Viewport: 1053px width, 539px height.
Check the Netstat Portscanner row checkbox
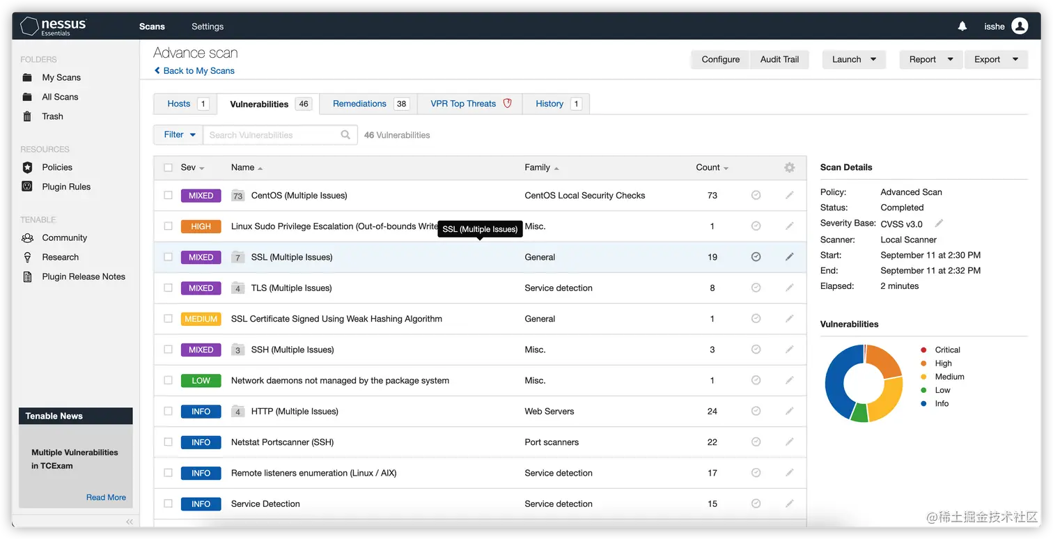click(168, 442)
